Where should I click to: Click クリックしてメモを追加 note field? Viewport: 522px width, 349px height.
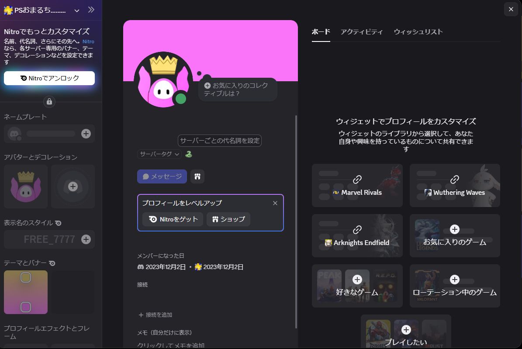[171, 346]
